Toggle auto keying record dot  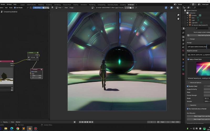(x=75, y=122)
